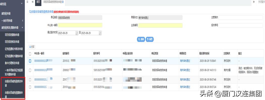Screen dimensions: 265x100
Task: Toggle the select-all checkbox in table header
Action: coord(30,54)
